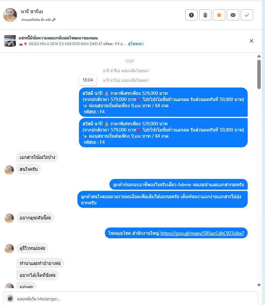The height and width of the screenshot is (305, 265).
Task: Click the chat scrollbar thumb
Action: point(259,74)
